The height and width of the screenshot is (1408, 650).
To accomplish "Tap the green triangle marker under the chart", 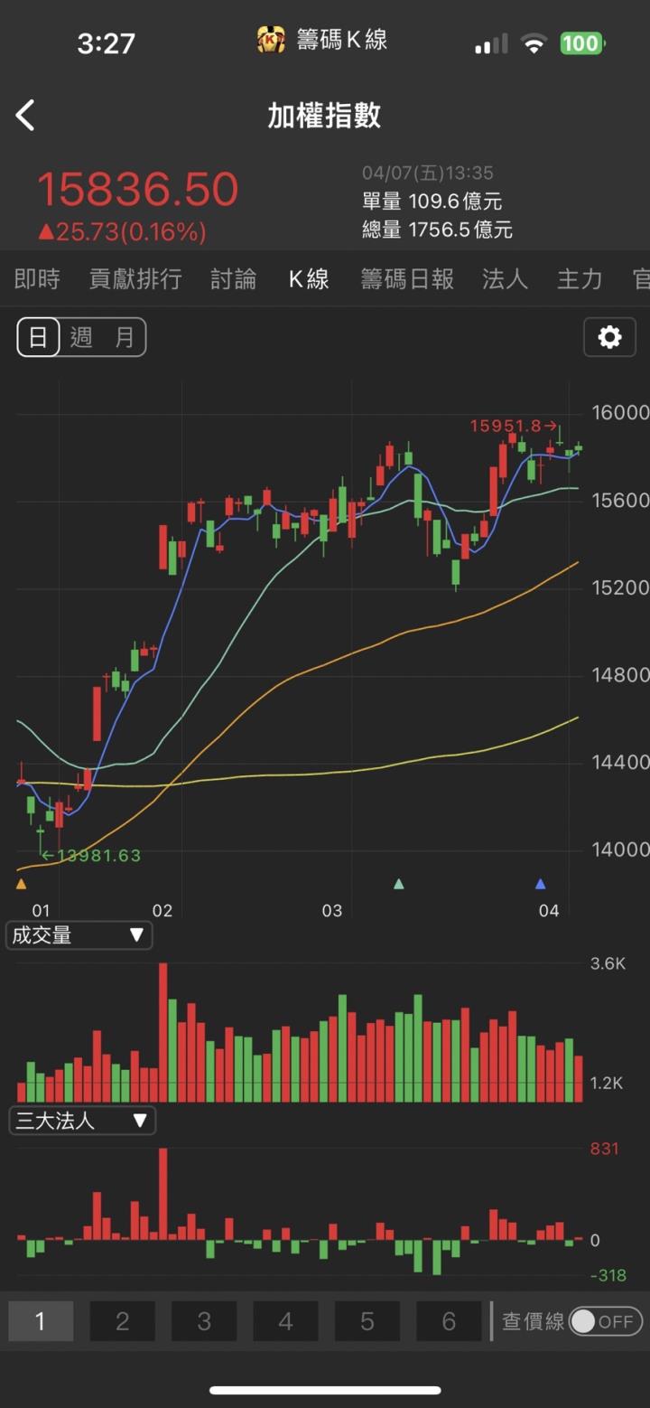I will [399, 884].
